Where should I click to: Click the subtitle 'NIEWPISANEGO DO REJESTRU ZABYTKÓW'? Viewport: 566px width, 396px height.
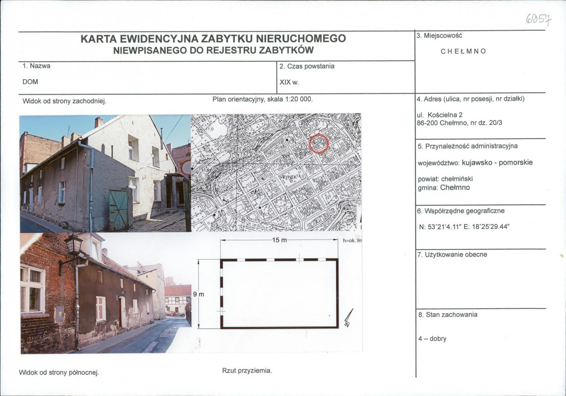[x=213, y=50]
